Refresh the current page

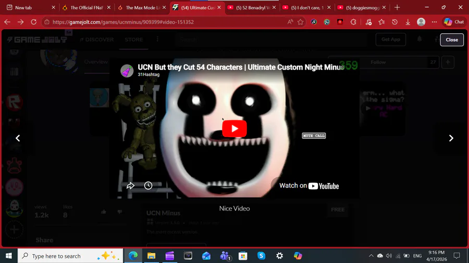tap(33, 22)
